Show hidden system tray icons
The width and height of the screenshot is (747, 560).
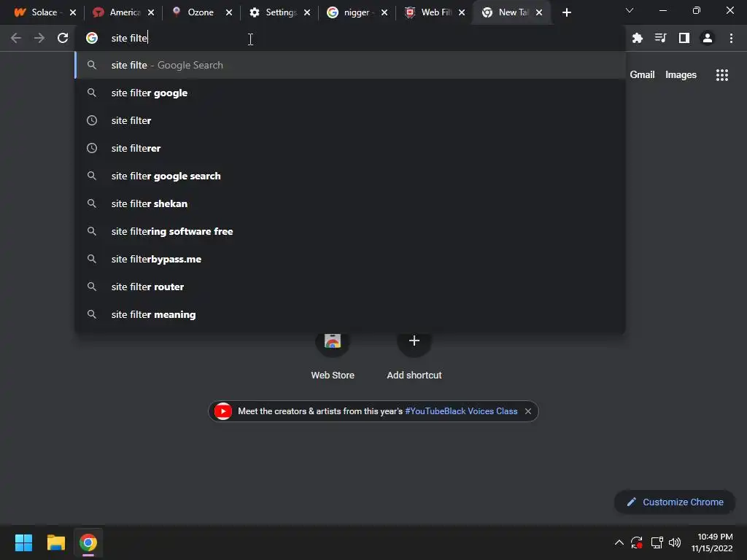[619, 542]
